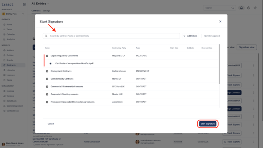The width and height of the screenshot is (263, 148).
Task: Open Calendar in sidebar
Action: tap(11, 34)
